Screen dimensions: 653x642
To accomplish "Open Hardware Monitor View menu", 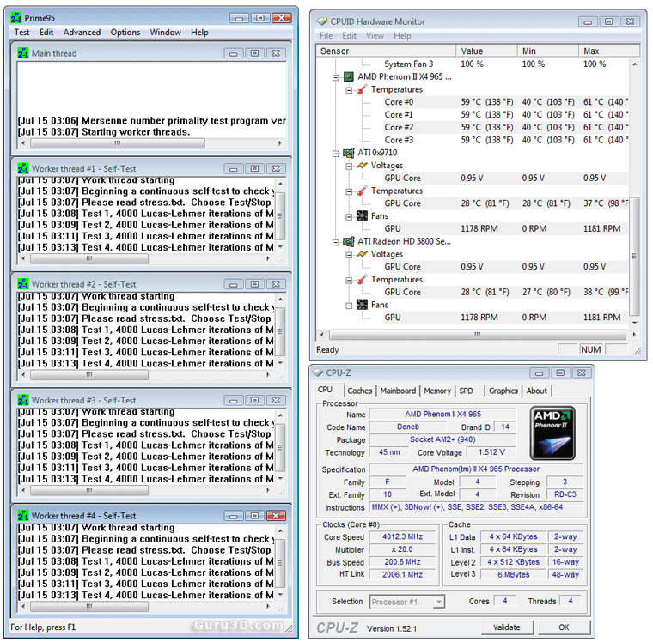I will pos(375,36).
